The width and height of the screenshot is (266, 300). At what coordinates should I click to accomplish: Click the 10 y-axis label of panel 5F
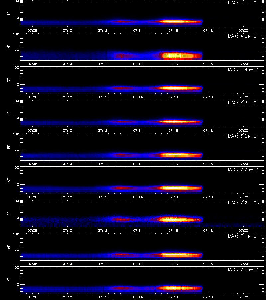click(x=17, y=151)
